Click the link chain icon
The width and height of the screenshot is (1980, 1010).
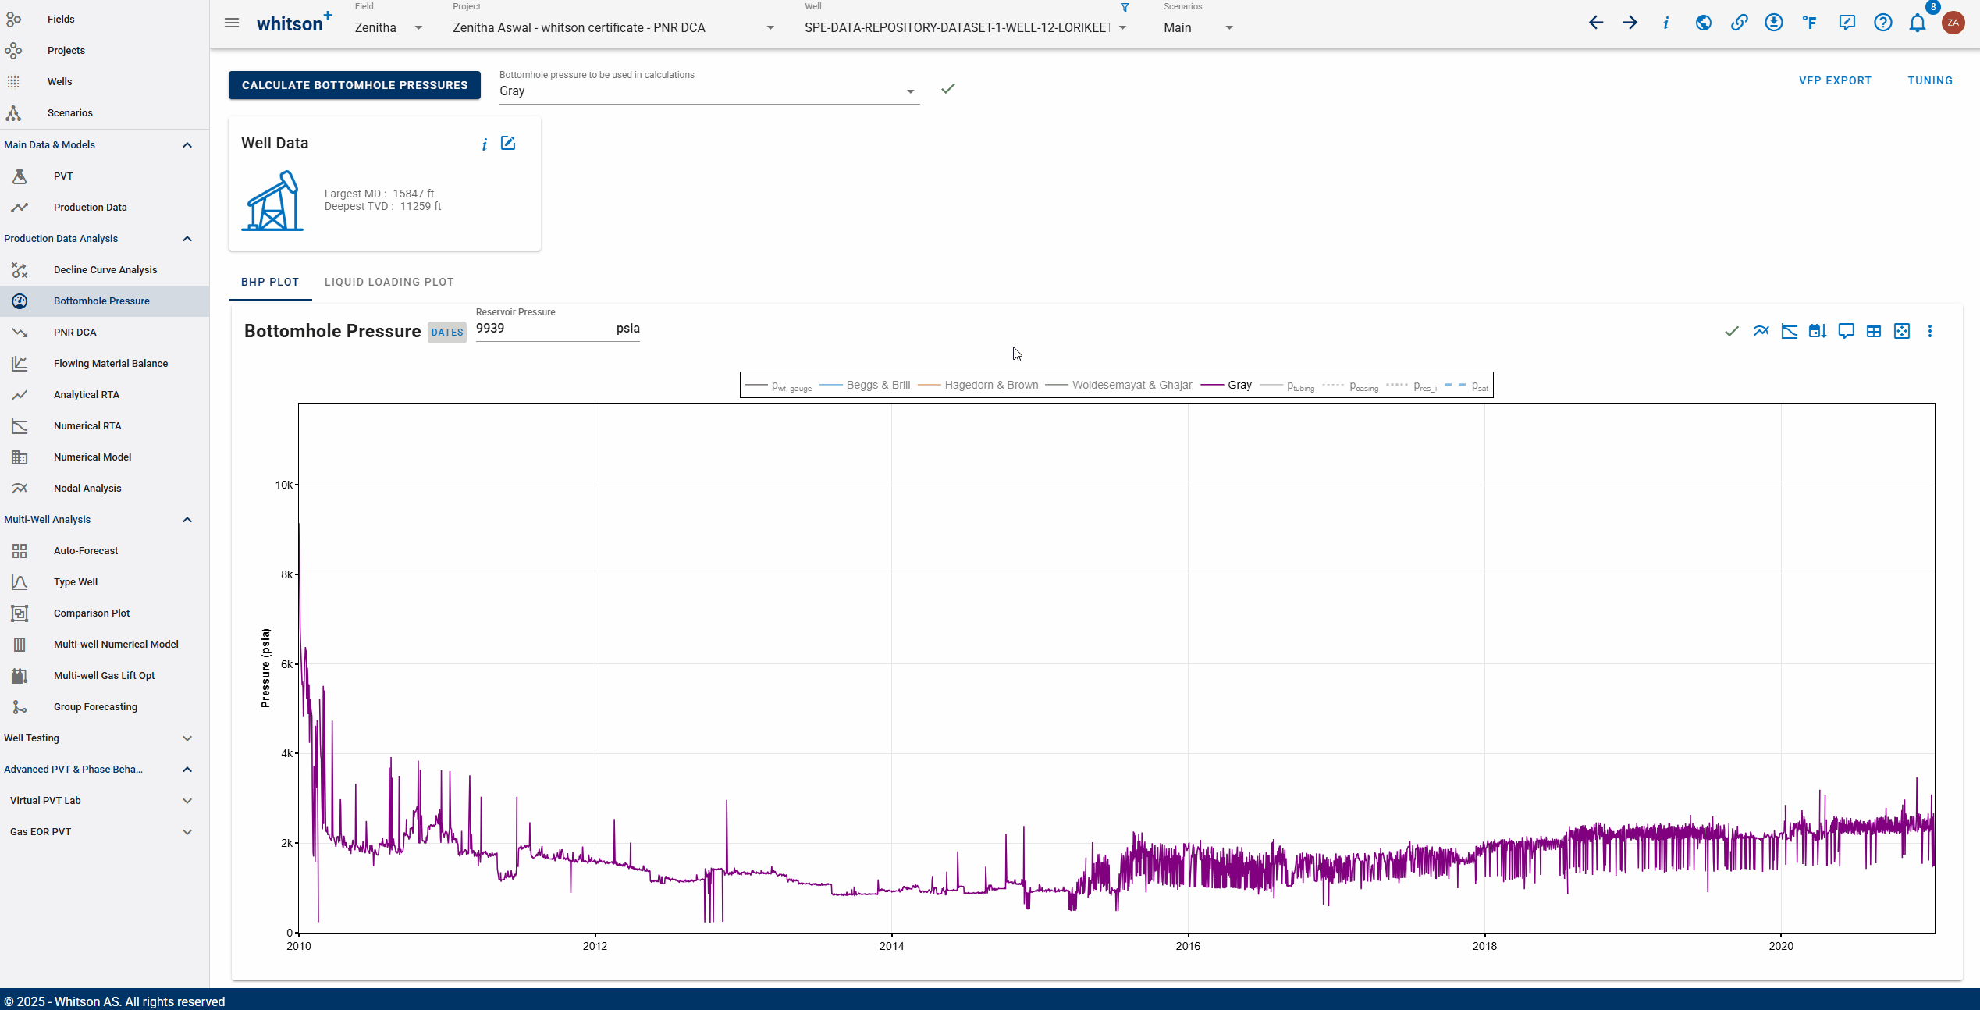click(x=1739, y=23)
